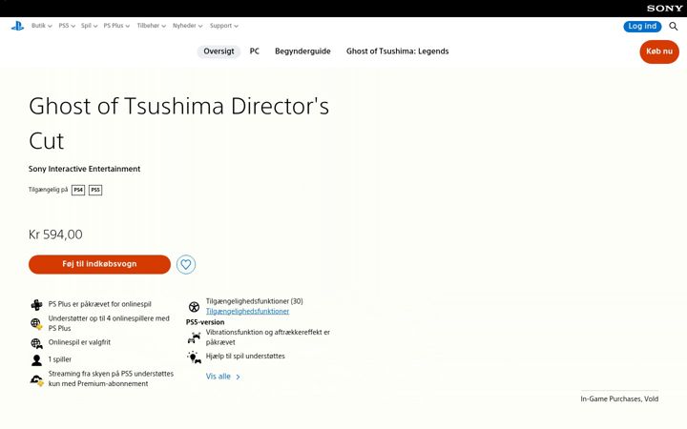
Task: Click the PS Plus required icon
Action: [x=37, y=304]
